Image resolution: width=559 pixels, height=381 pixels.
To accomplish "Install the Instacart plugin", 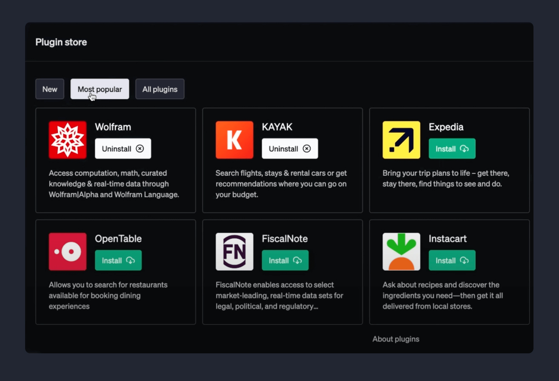I will [452, 260].
